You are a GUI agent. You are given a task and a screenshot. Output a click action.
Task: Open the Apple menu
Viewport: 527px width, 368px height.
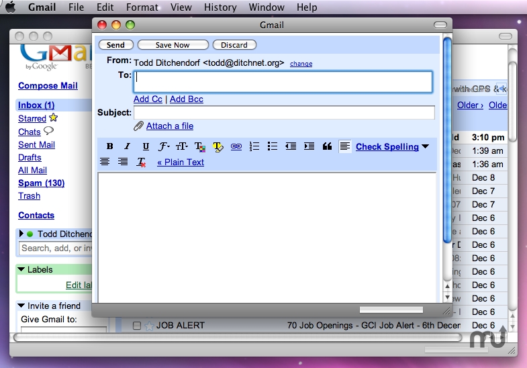pyautogui.click(x=11, y=7)
